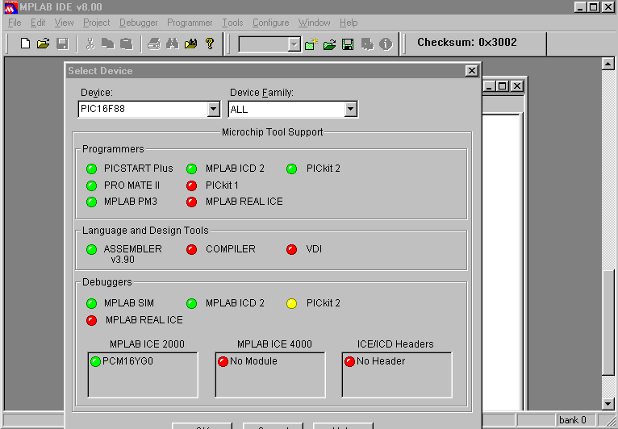Screen dimensions: 618x429
Task: Click green indicator next to PCM16YG0
Action: (95, 361)
